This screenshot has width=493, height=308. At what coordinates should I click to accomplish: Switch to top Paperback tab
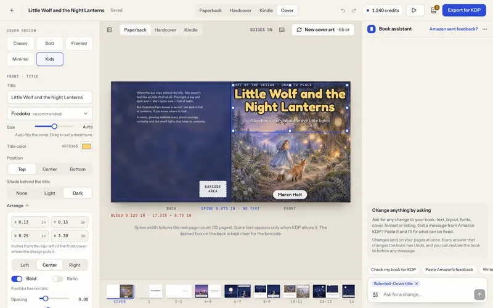pos(210,10)
